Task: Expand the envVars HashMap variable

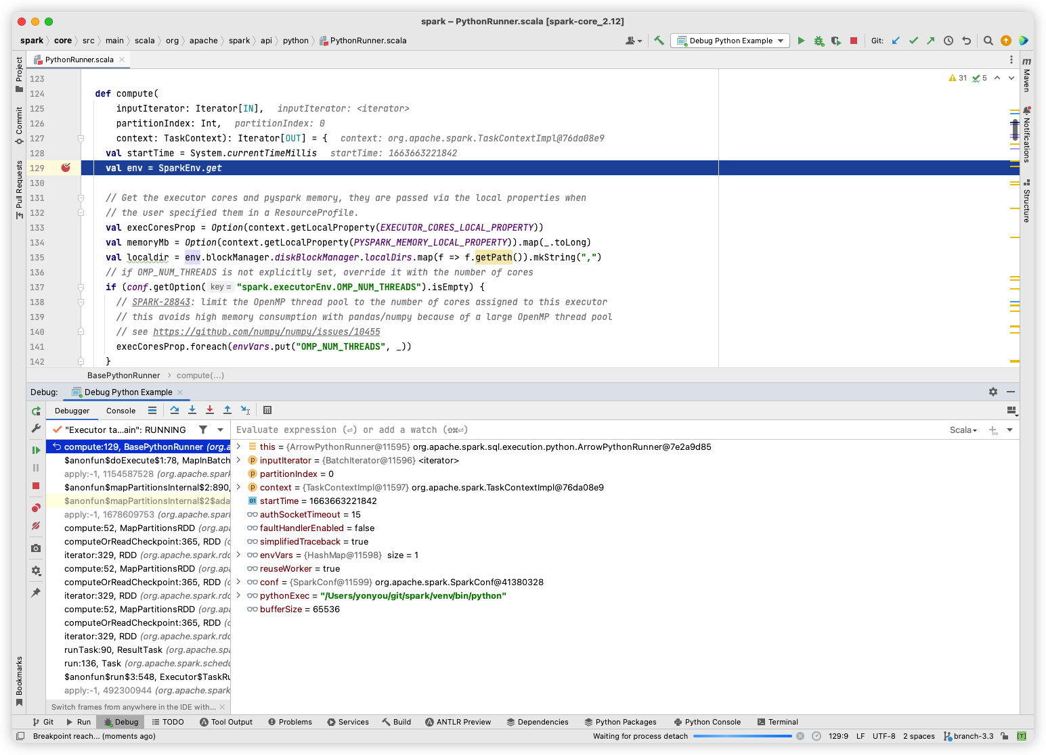Action: pos(238,555)
